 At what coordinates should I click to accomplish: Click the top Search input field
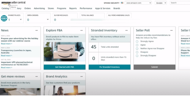click(180, 3)
